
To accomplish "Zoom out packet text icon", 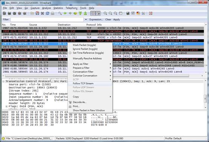I will (111, 13).
